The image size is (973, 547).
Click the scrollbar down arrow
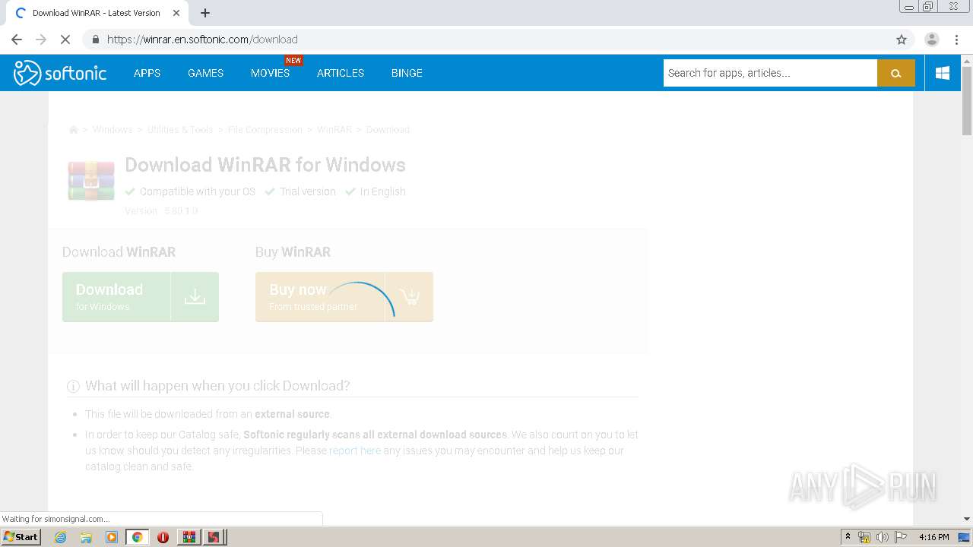pyautogui.click(x=967, y=519)
